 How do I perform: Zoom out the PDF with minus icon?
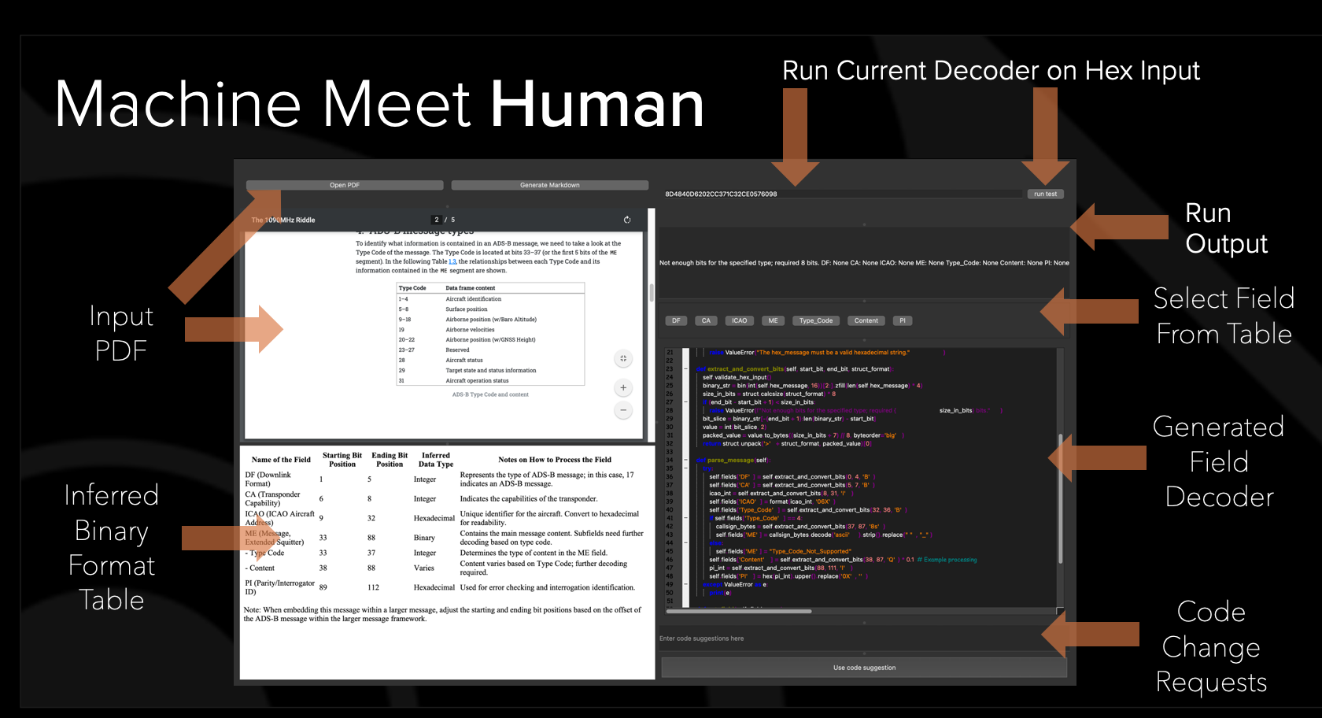coord(623,410)
